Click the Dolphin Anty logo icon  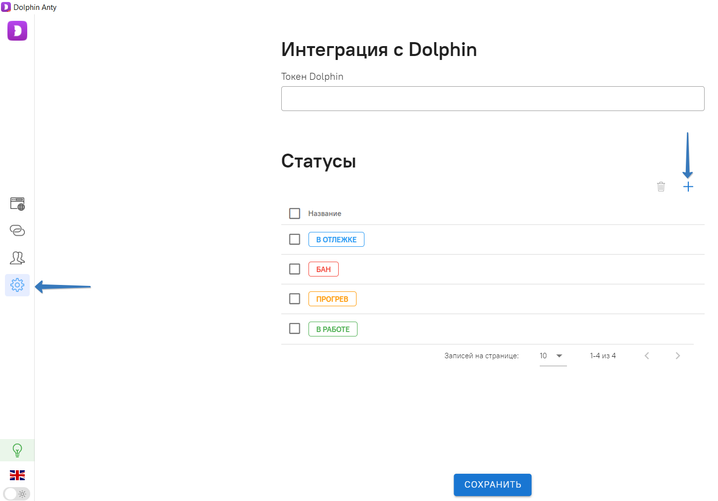point(17,31)
